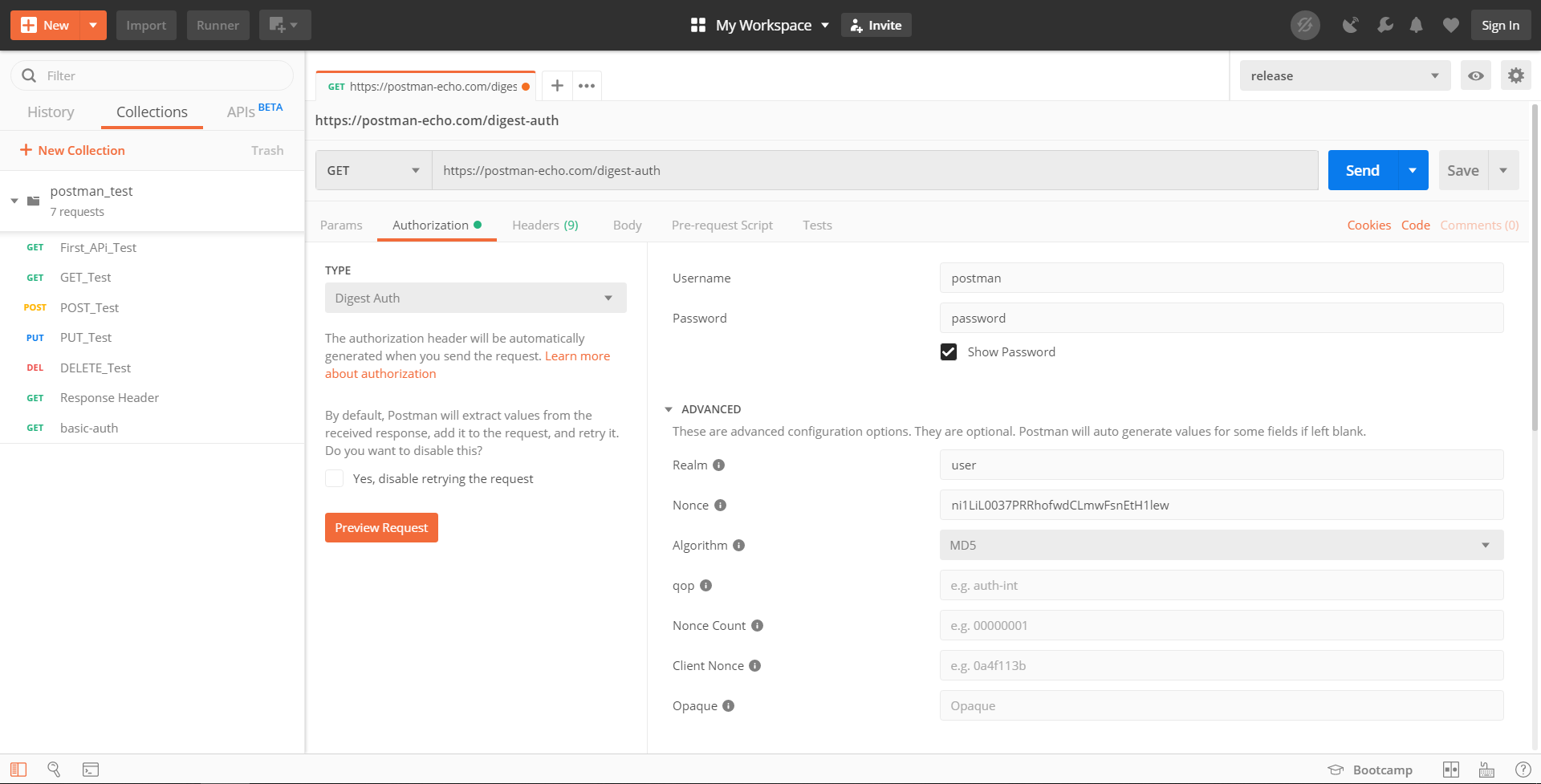Open the Params tab
Image resolution: width=1541 pixels, height=784 pixels.
click(341, 225)
